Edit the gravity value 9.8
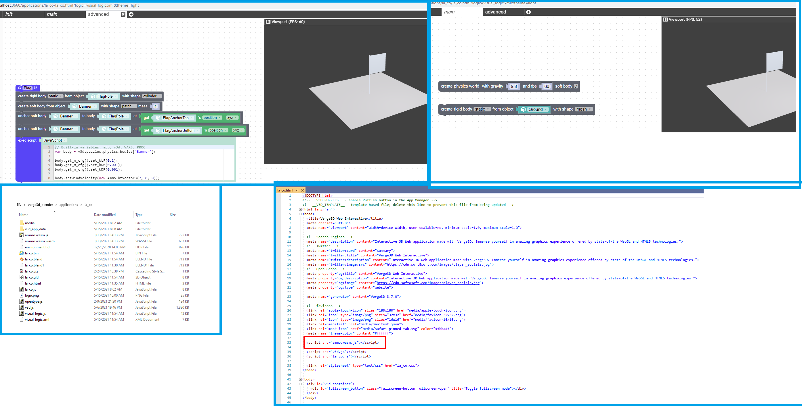This screenshot has width=802, height=406. (514, 86)
